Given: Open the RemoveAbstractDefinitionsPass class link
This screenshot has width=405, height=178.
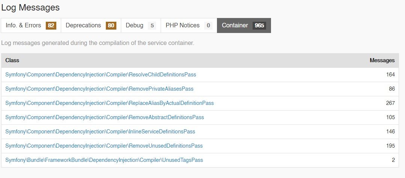Looking at the screenshot, I should 105,117.
